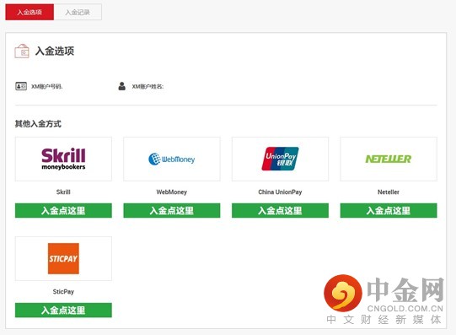456x335 pixels.
Task: Click the person icon for XM account name
Action: pos(122,86)
